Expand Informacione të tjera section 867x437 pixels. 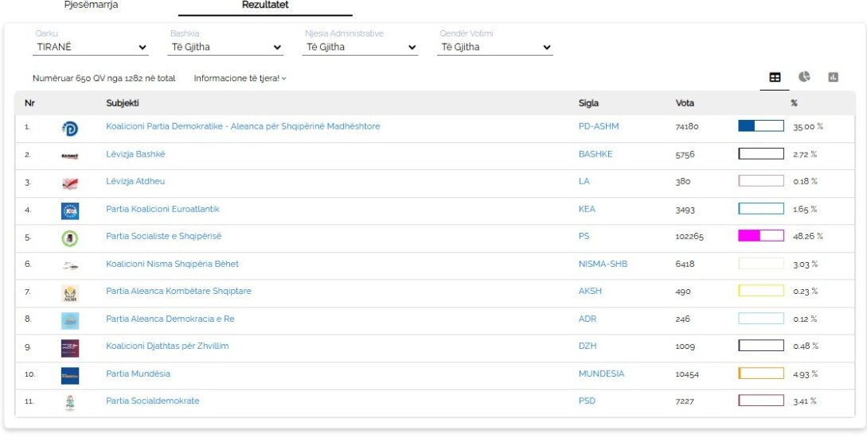240,79
